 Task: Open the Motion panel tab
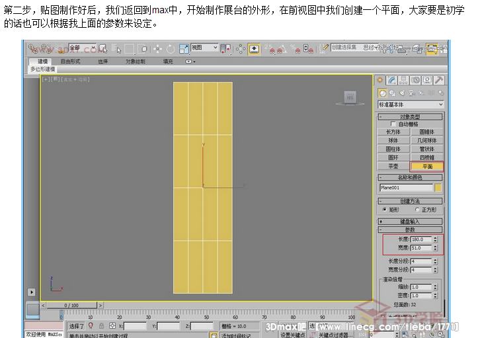(x=415, y=80)
